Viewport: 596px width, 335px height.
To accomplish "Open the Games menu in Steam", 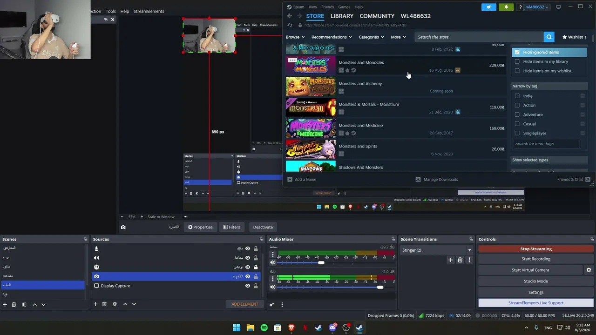I will (344, 7).
